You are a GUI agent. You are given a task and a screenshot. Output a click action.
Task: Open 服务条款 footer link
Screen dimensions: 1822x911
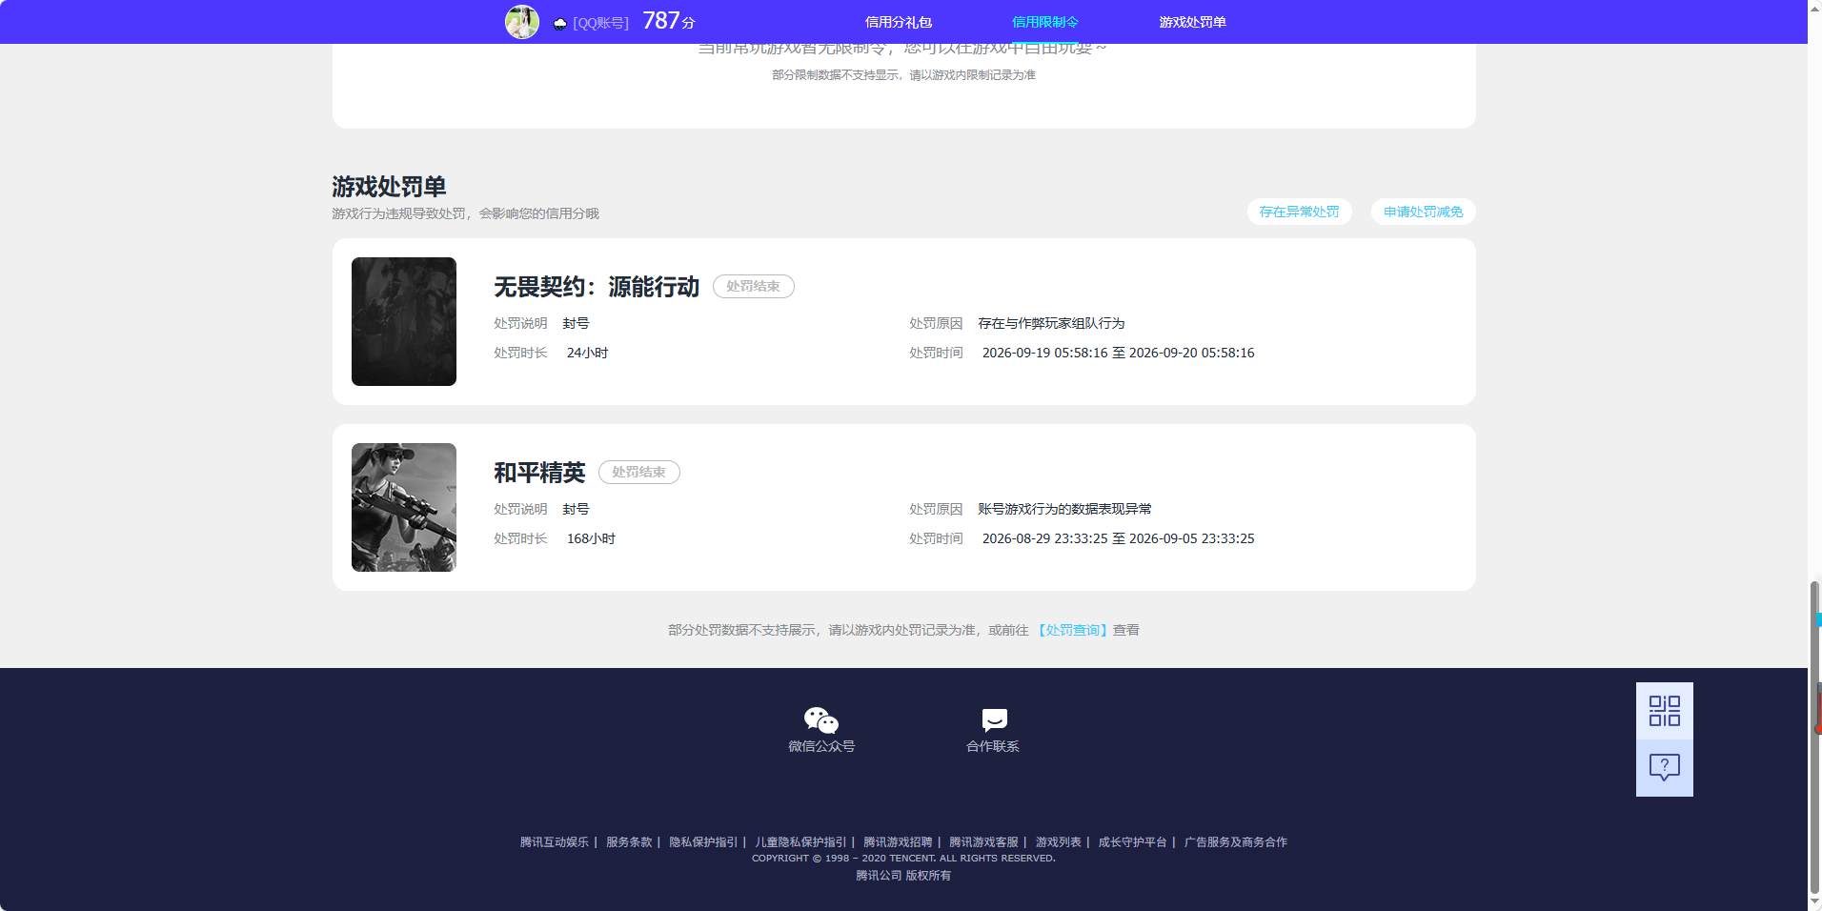(629, 842)
